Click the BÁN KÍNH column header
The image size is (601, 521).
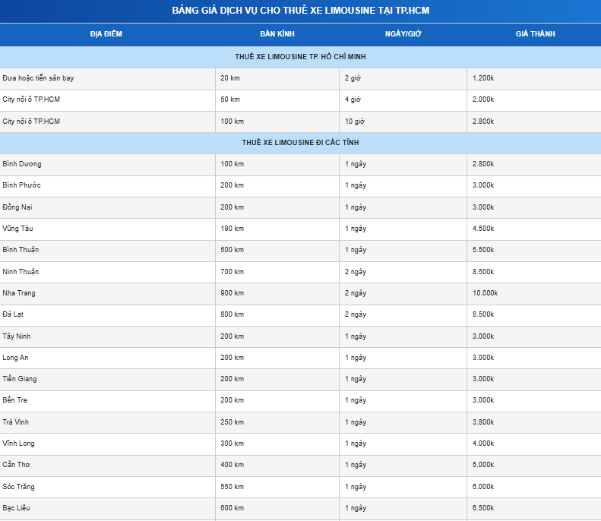point(277,34)
